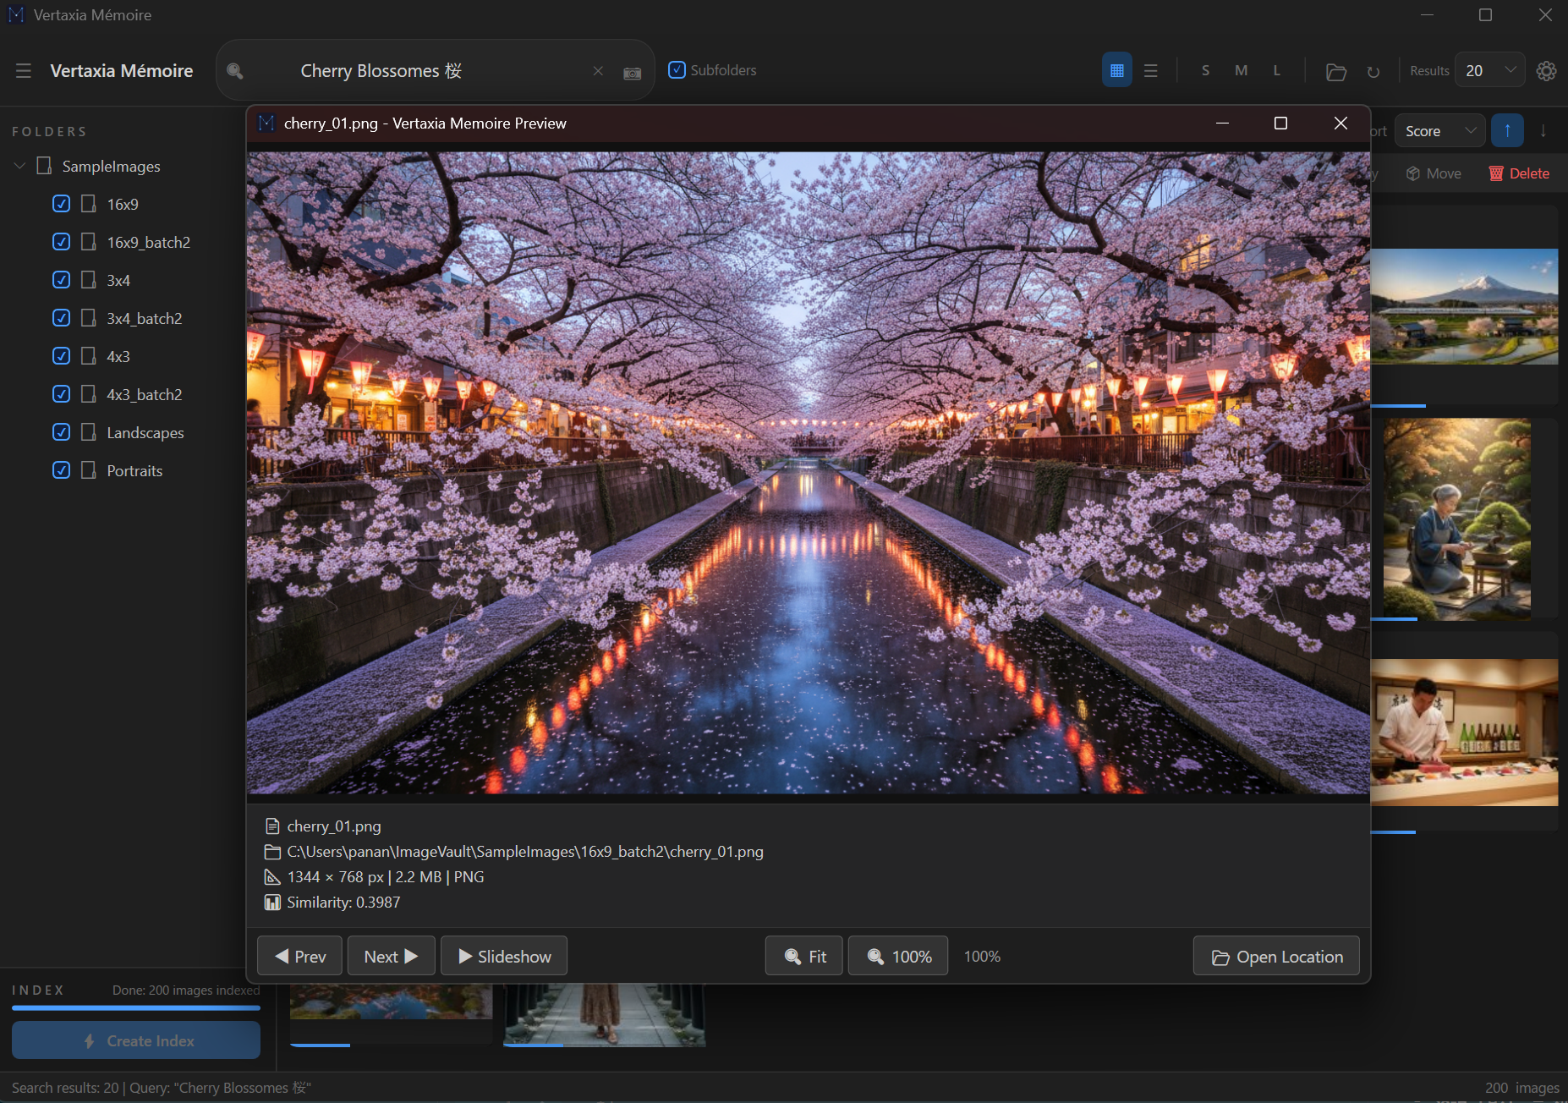Image resolution: width=1568 pixels, height=1103 pixels.
Task: Clear the search query text
Action: 598,71
